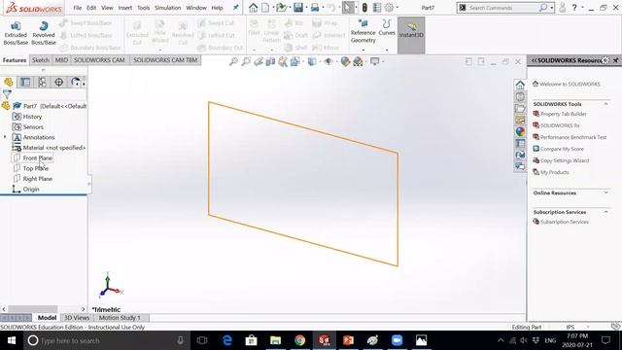Image resolution: width=622 pixels, height=350 pixels.
Task: Switch to the MBD tab
Action: click(x=61, y=60)
